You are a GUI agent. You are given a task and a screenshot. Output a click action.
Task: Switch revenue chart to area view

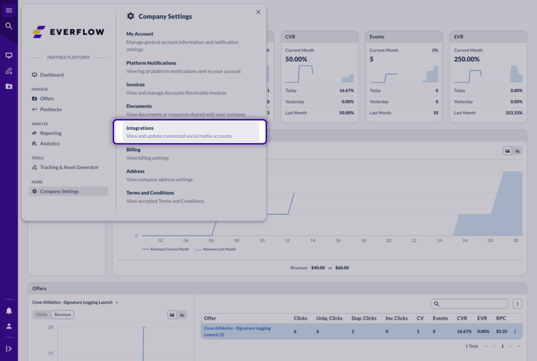coord(507,151)
